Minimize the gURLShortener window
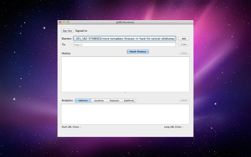Viewport: 251px width, 157px height. [64, 22]
